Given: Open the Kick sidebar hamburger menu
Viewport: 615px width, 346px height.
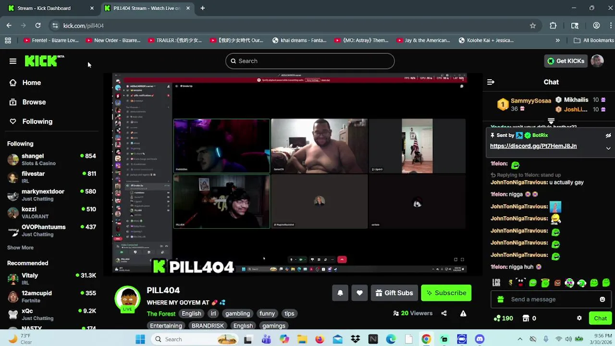Looking at the screenshot, I should 13,61.
